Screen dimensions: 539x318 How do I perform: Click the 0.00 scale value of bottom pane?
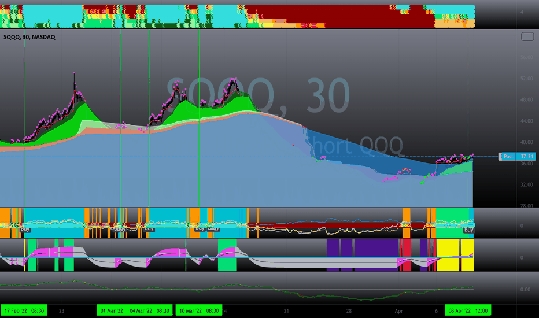pos(525,290)
